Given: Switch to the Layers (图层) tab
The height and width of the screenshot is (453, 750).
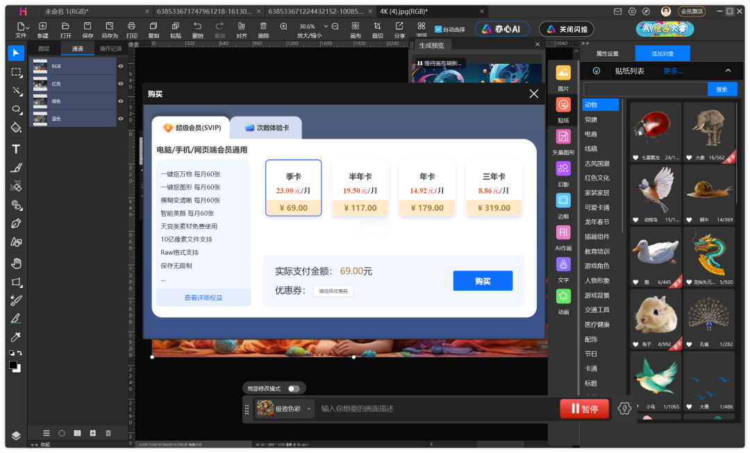Looking at the screenshot, I should pos(44,49).
